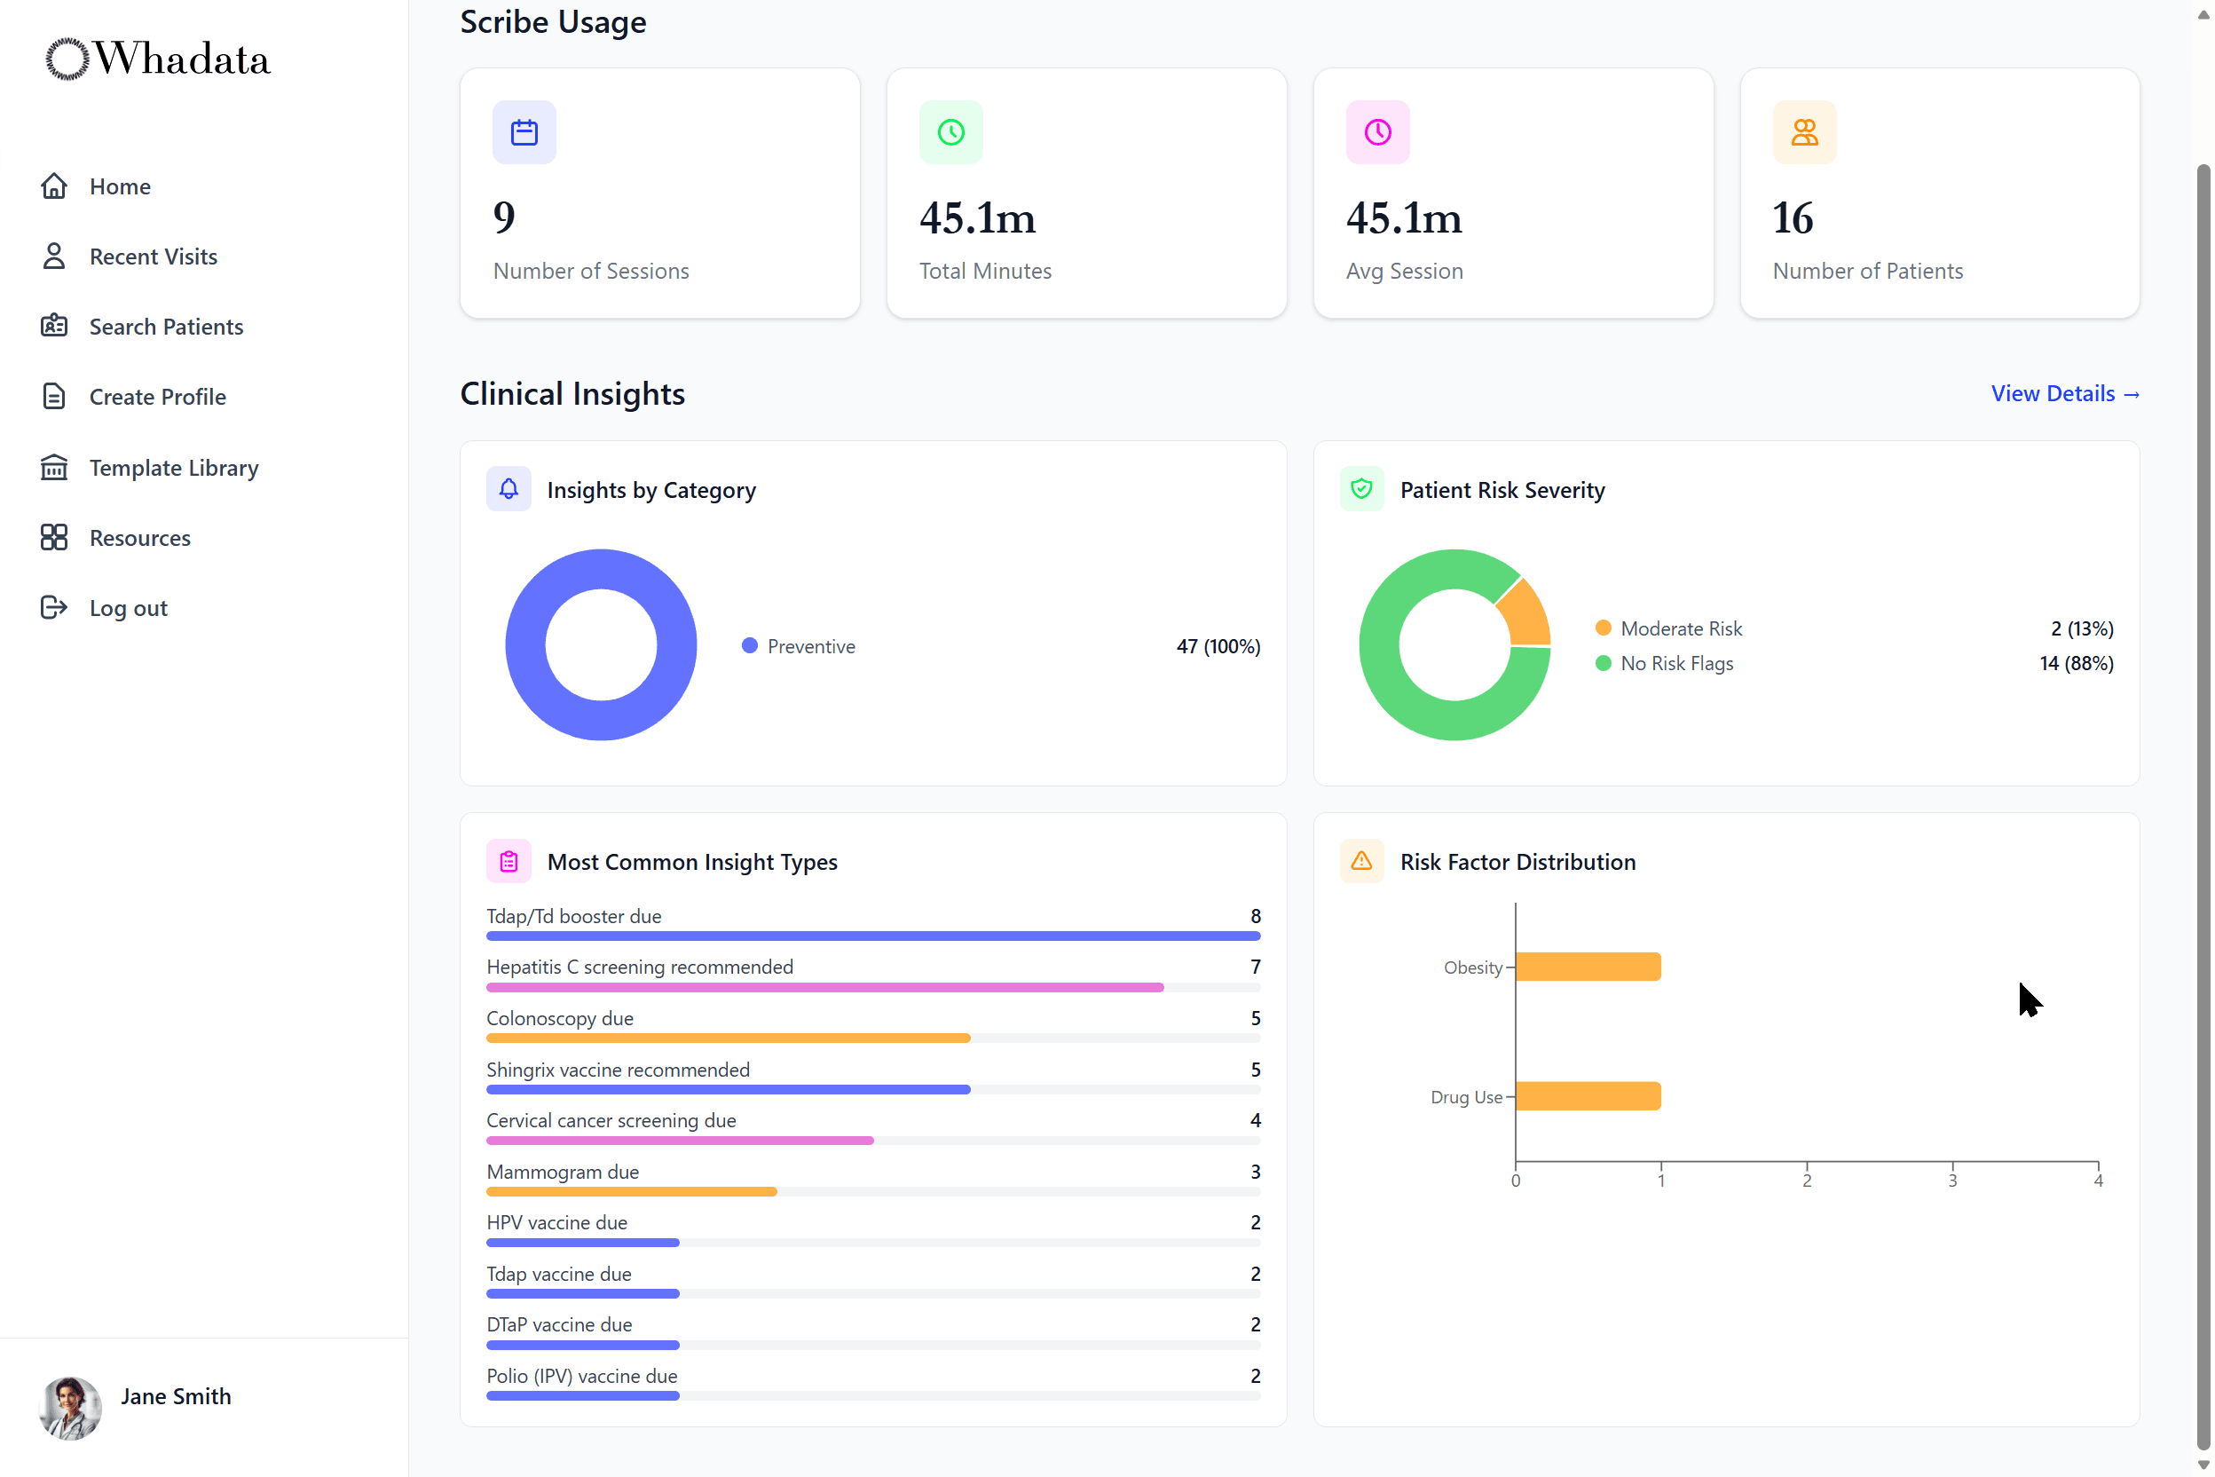Screen dimensions: 2215x1477
Task: Click the Template Library icon
Action: (x=53, y=467)
